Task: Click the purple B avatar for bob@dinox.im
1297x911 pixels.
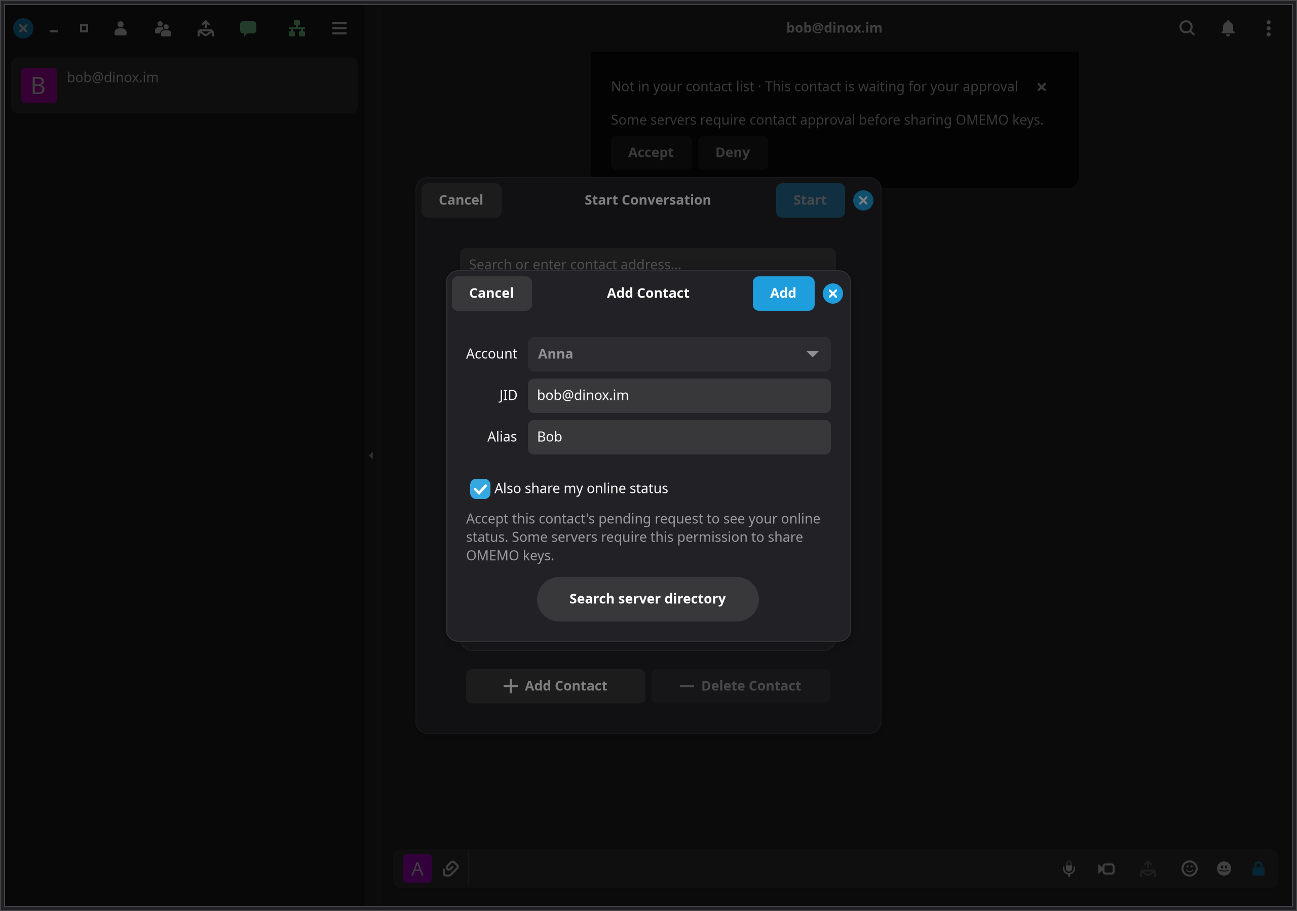Action: [39, 85]
